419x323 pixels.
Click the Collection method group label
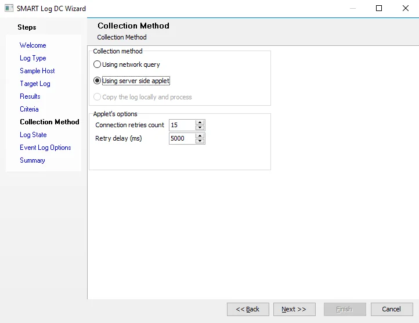(118, 51)
